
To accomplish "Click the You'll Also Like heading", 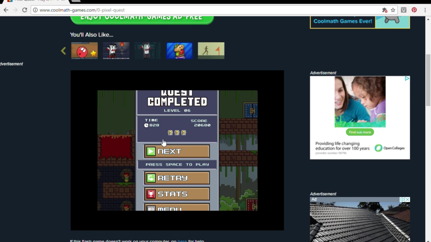I will pyautogui.click(x=92, y=35).
